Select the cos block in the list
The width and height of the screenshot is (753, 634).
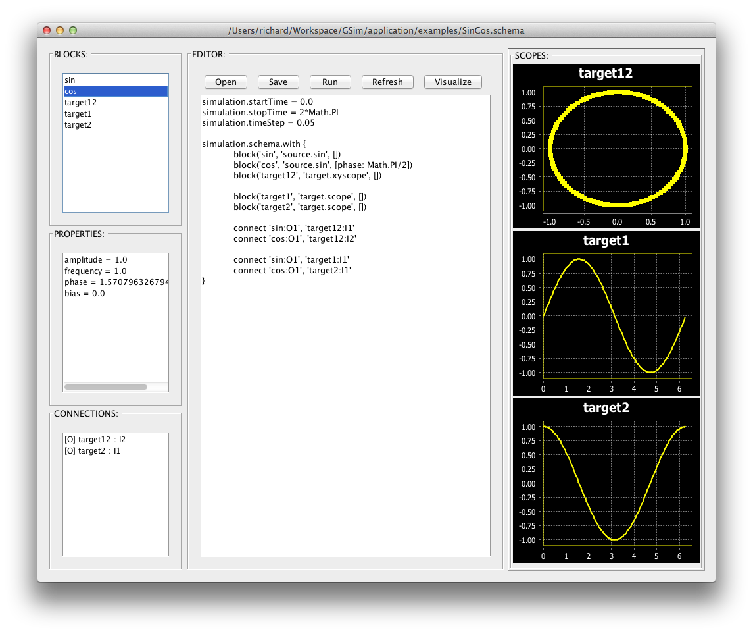pyautogui.click(x=71, y=92)
